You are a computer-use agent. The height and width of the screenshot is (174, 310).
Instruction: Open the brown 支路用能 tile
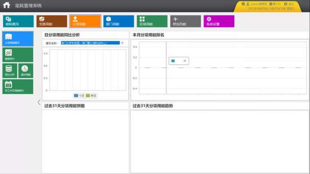pyautogui.click(x=52, y=21)
